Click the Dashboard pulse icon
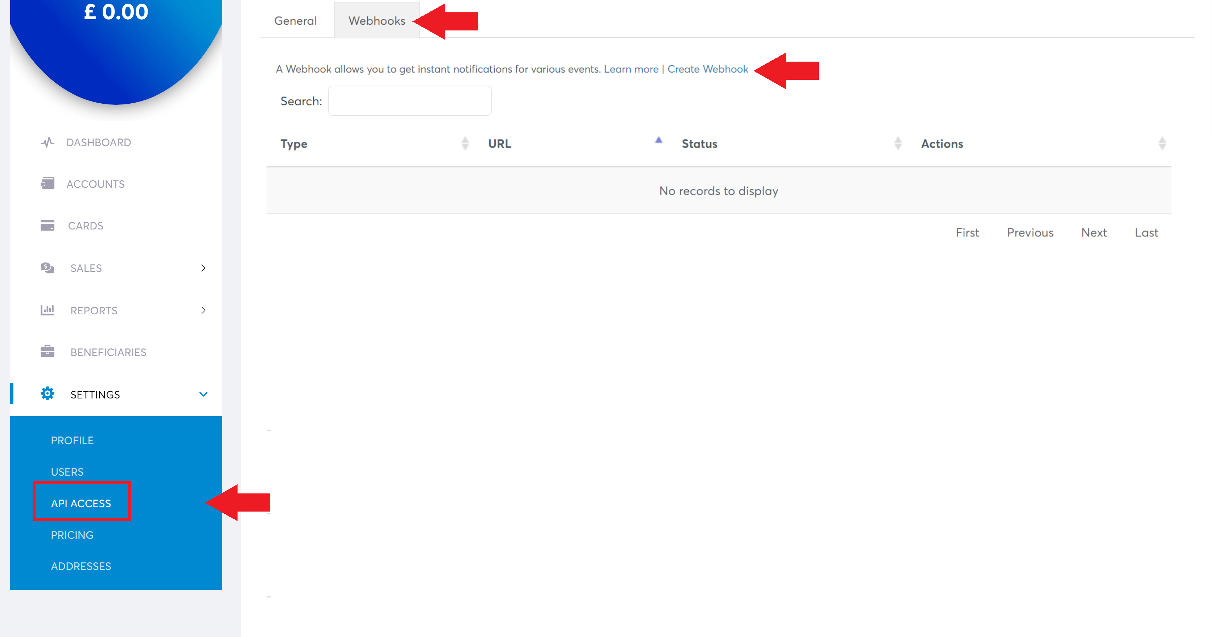This screenshot has width=1212, height=637. click(47, 142)
